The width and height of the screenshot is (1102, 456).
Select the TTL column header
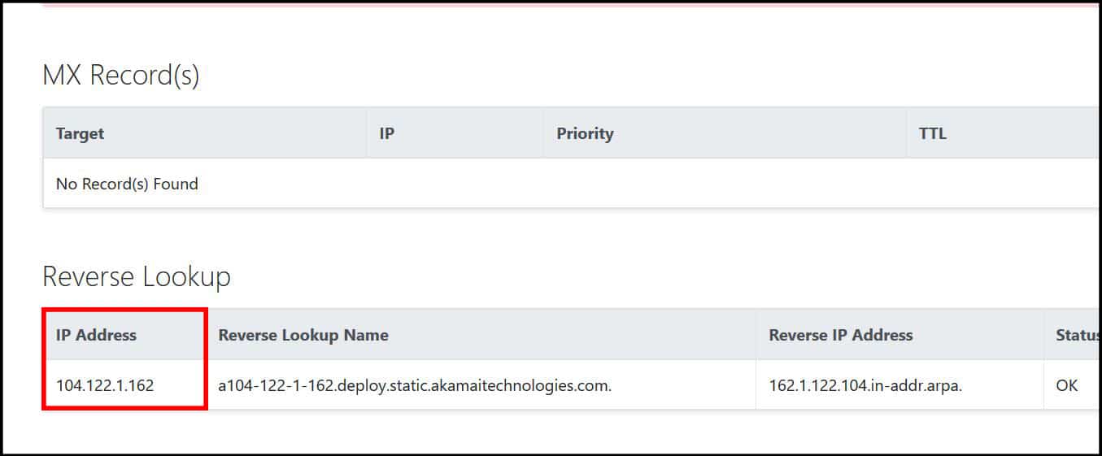tap(933, 133)
